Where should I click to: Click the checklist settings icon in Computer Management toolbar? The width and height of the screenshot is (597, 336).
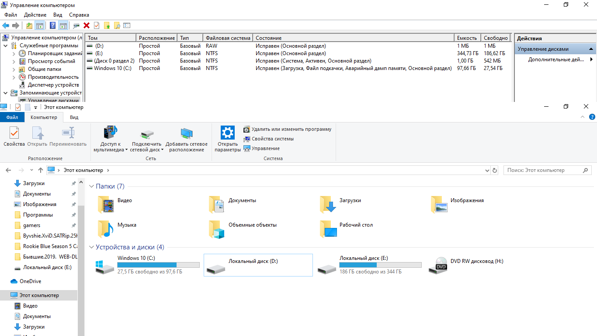pos(127,25)
